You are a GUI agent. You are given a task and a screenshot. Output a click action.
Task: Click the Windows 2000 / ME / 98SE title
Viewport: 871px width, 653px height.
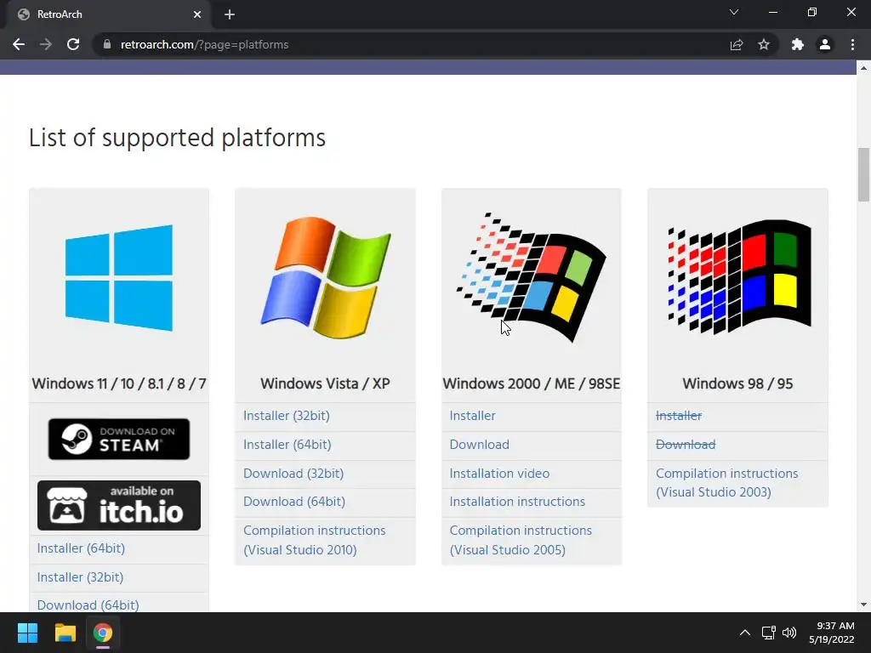[x=532, y=383]
